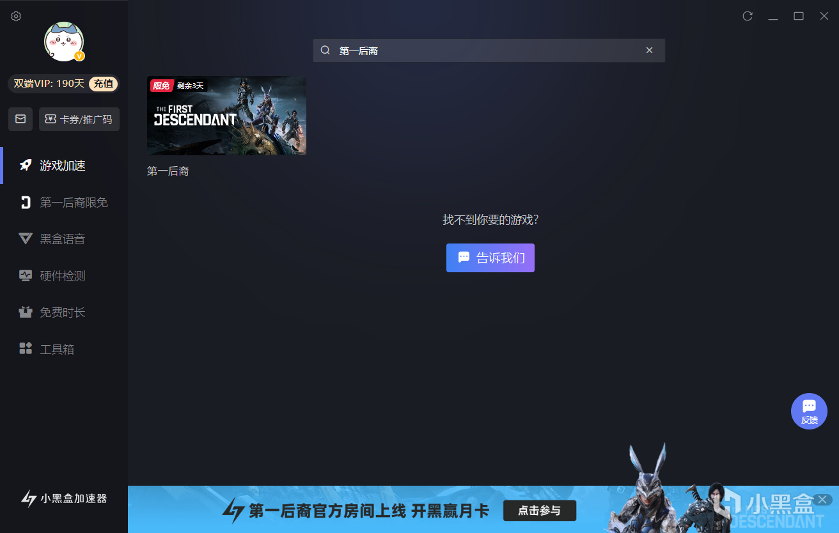Screen dimensions: 839x533
Task: Open the 反馈 feedback bubble
Action: [x=809, y=411]
